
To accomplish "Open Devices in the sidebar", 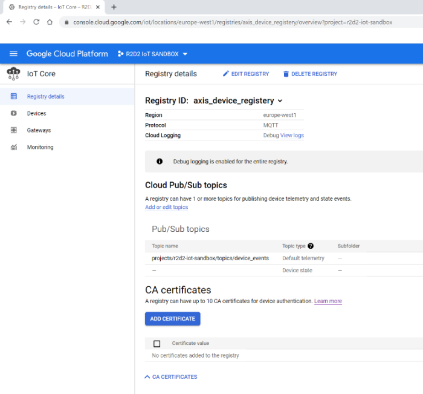I will pos(67,113).
